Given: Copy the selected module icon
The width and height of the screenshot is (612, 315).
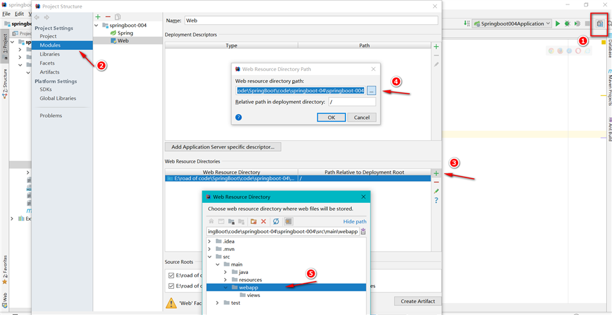Looking at the screenshot, I should (118, 17).
